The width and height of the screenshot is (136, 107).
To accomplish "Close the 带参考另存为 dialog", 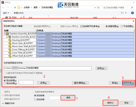I will coord(133,21).
